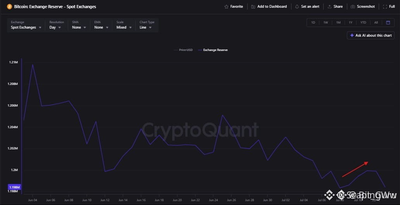The width and height of the screenshot is (400, 205).
Task: Click the sparkle icon on Ask AI
Action: 352,35
